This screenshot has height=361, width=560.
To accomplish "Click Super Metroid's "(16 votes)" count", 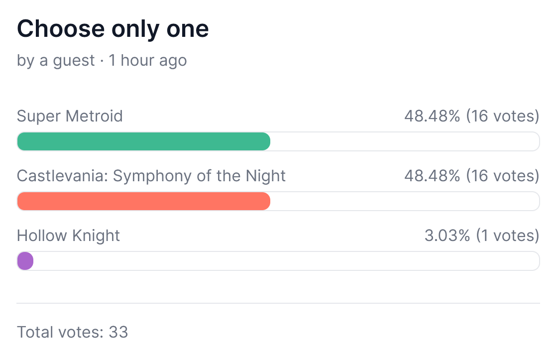I will coord(503,117).
